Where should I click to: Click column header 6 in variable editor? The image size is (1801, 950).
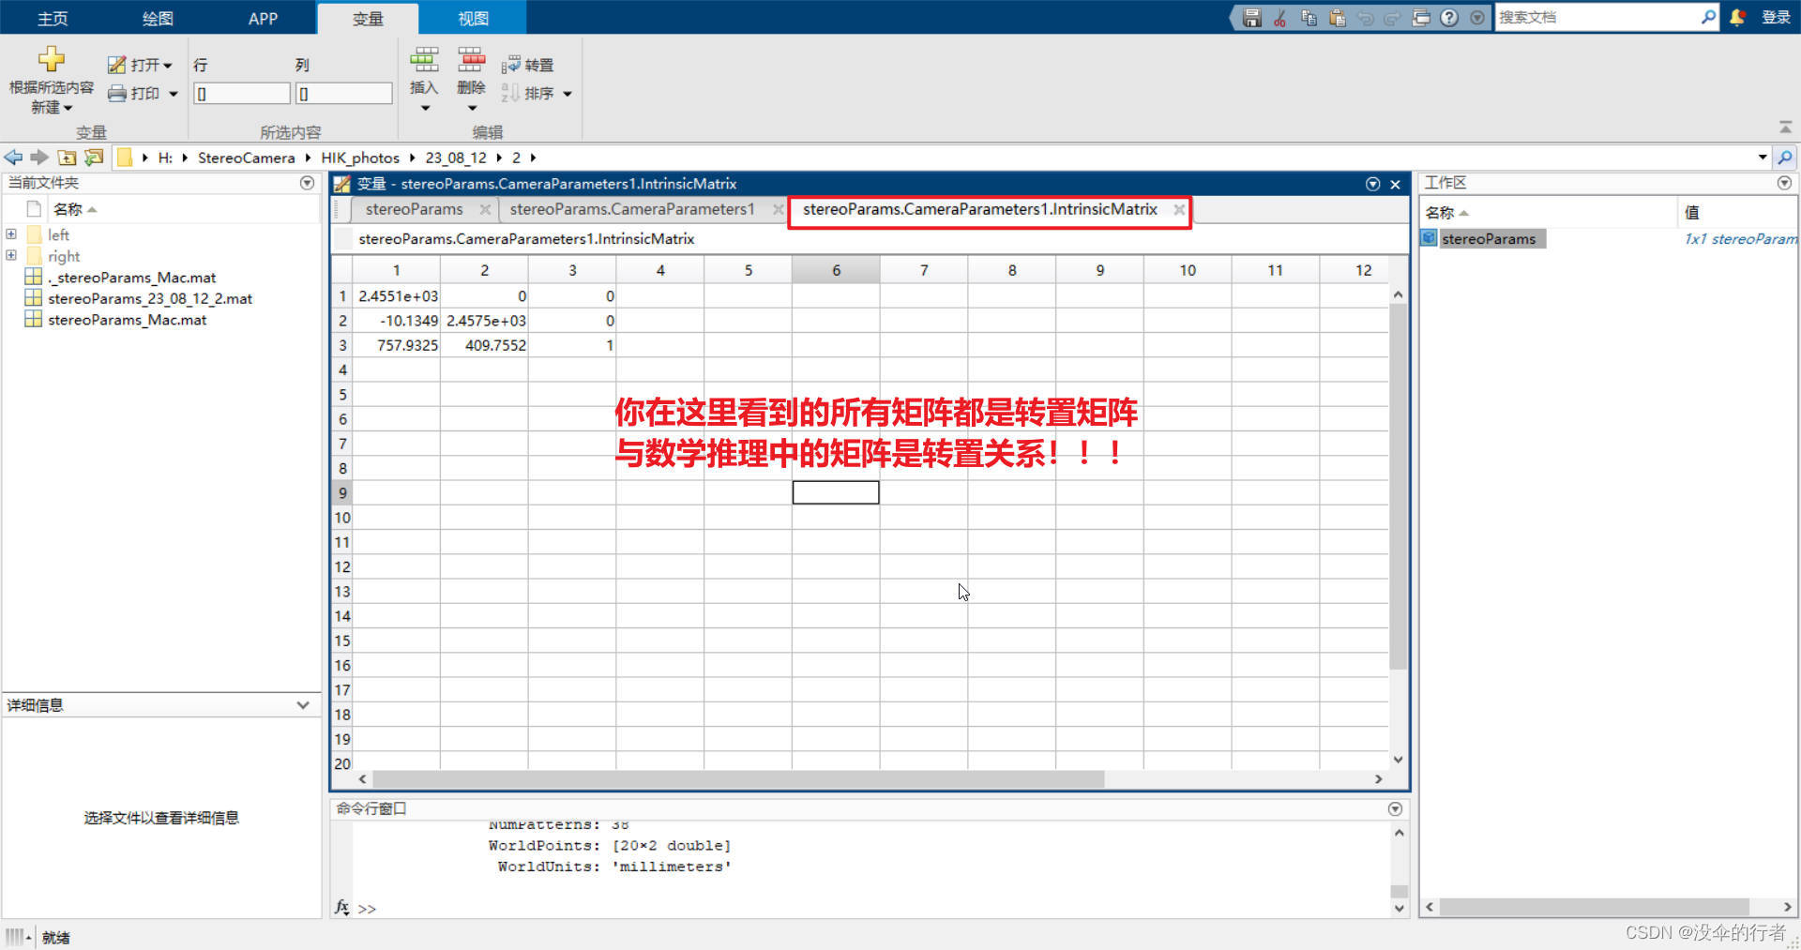pos(836,270)
